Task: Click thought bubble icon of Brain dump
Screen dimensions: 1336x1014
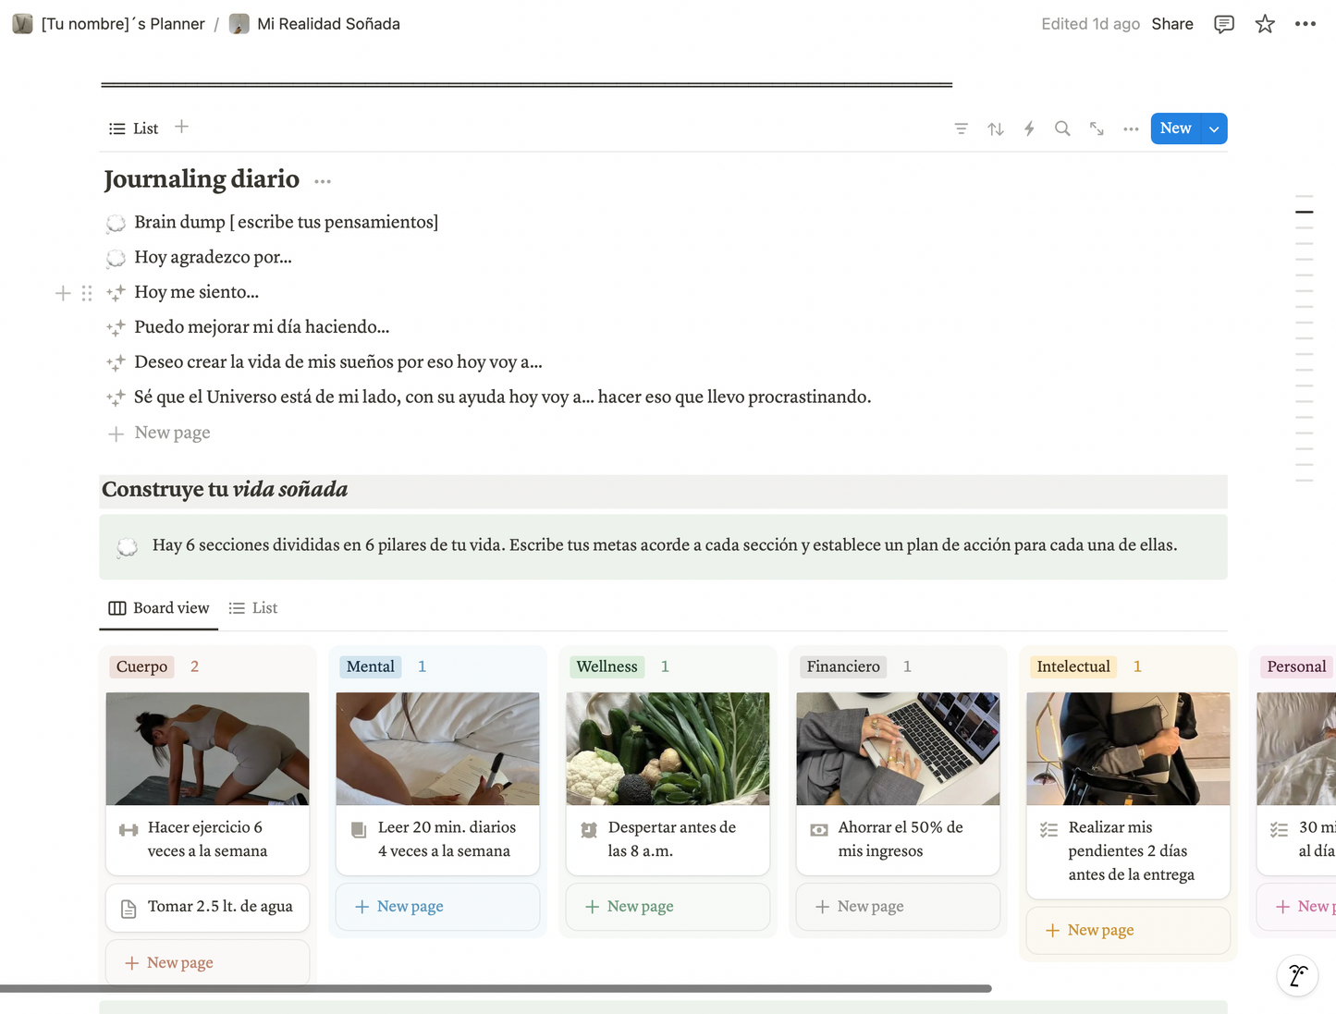Action: tap(116, 223)
